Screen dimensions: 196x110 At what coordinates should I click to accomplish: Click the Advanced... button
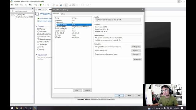point(138,59)
